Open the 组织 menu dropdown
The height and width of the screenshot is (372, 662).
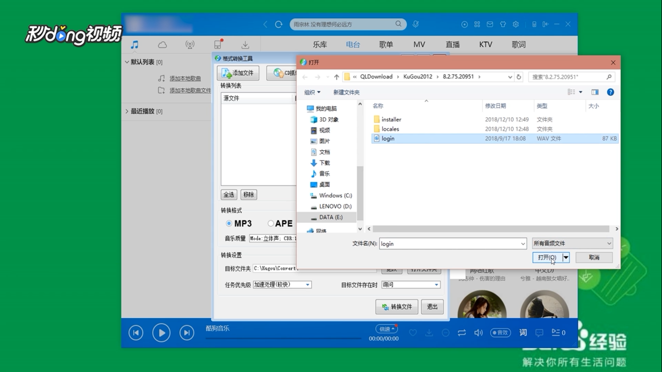312,92
